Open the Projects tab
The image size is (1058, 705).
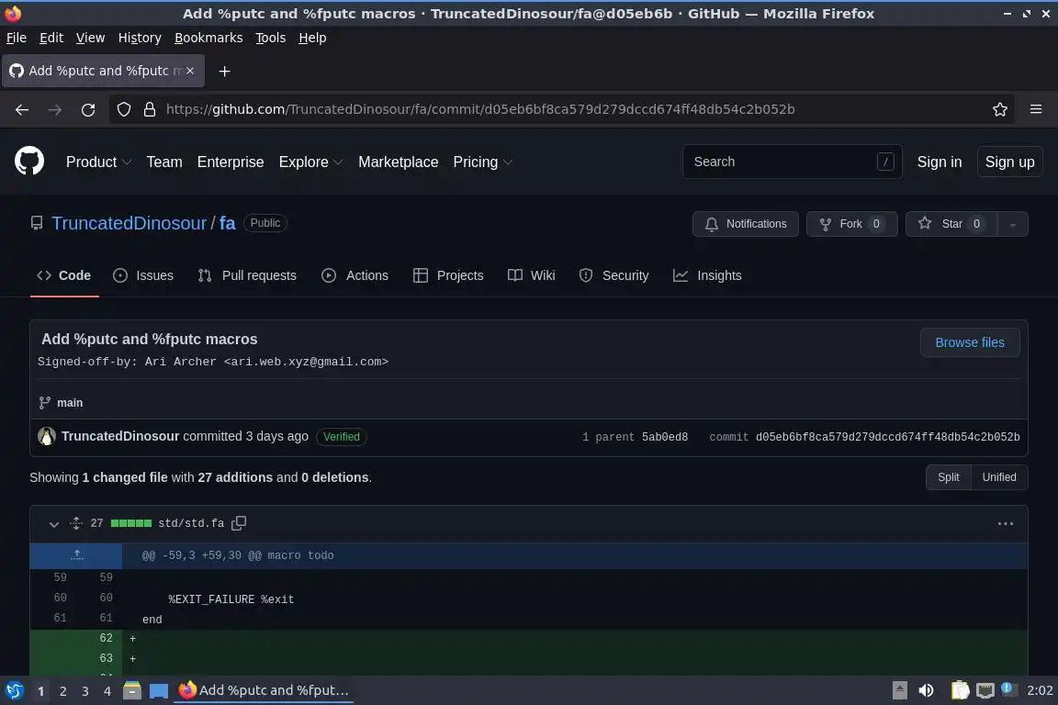pos(448,275)
